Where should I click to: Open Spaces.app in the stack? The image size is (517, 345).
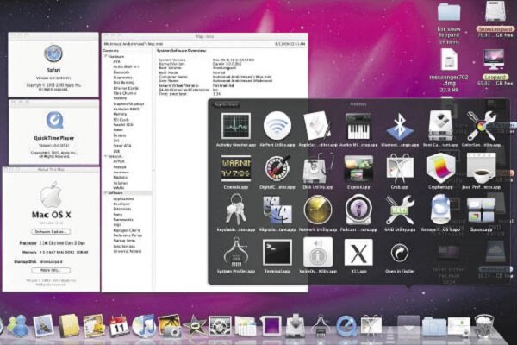(482, 210)
